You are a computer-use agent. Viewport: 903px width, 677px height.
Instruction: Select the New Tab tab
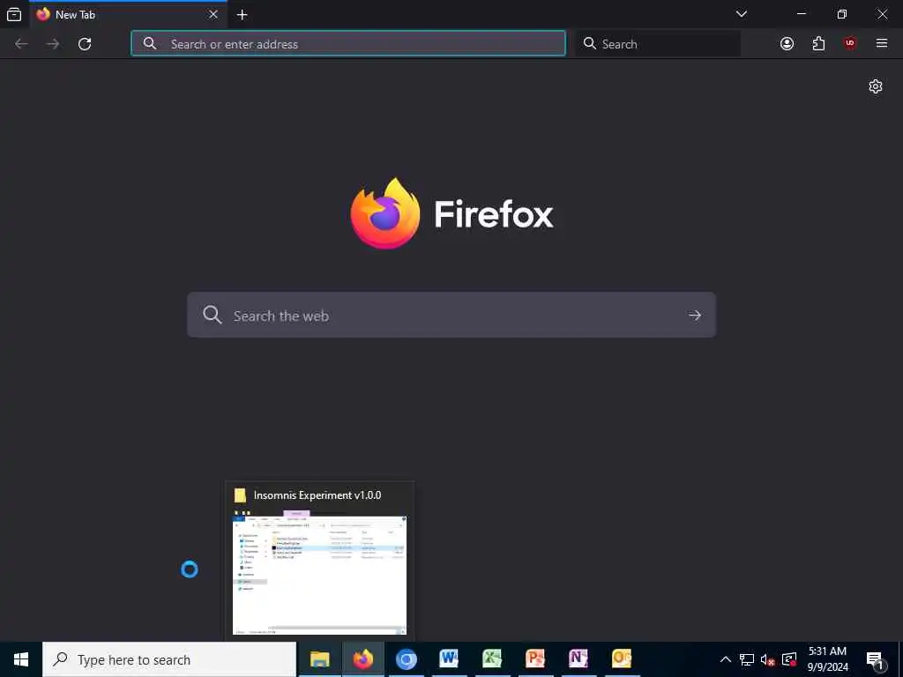(128, 14)
